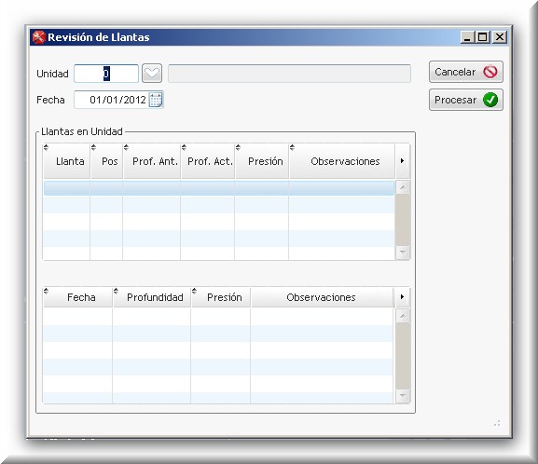This screenshot has height=464, width=538.
Task: Focus the Unidad number input field
Action: pyautogui.click(x=106, y=74)
